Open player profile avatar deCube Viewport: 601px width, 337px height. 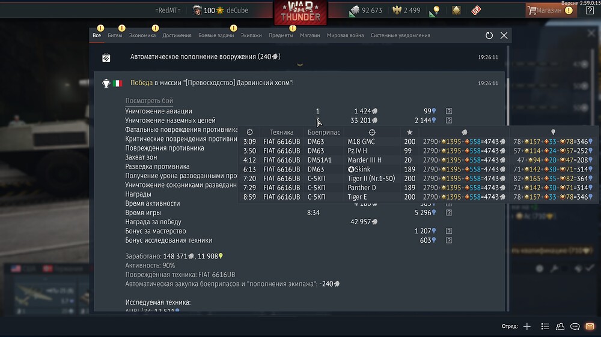click(197, 10)
